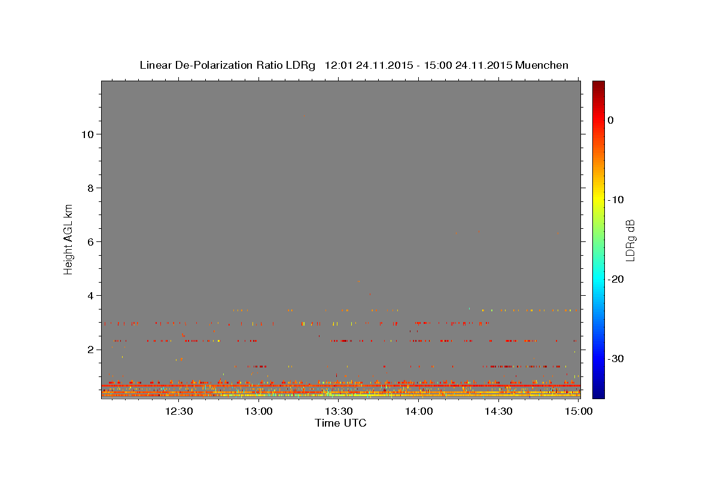This screenshot has height=478, width=718.
Task: Click the 13:30 time axis label
Action: (x=339, y=411)
